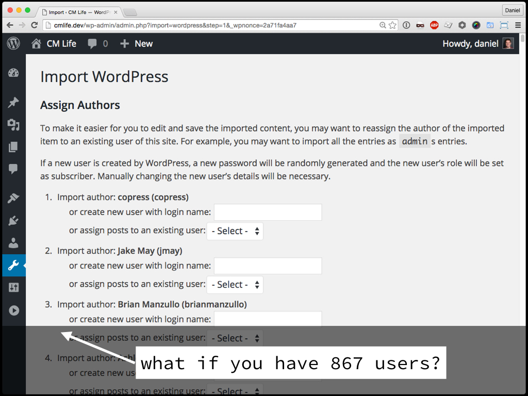Click the Daniel profile button
The width and height of the screenshot is (528, 396).
tap(512, 10)
